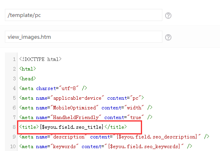Place cursor on utf-8 charset value
The height and width of the screenshot is (151, 220).
pyautogui.click(x=69, y=88)
